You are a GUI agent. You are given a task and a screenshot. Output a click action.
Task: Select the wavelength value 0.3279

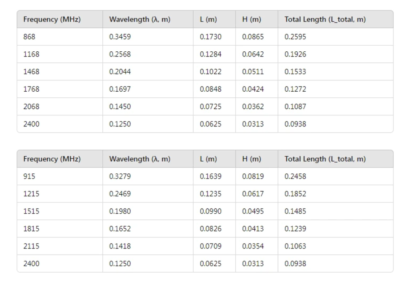(x=120, y=177)
